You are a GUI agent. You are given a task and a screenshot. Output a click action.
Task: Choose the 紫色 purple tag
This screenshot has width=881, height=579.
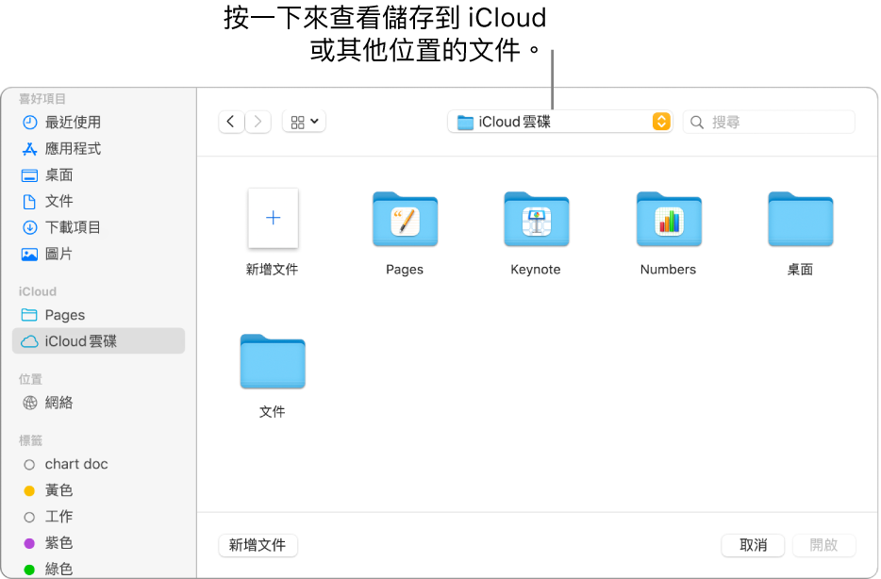pos(98,543)
